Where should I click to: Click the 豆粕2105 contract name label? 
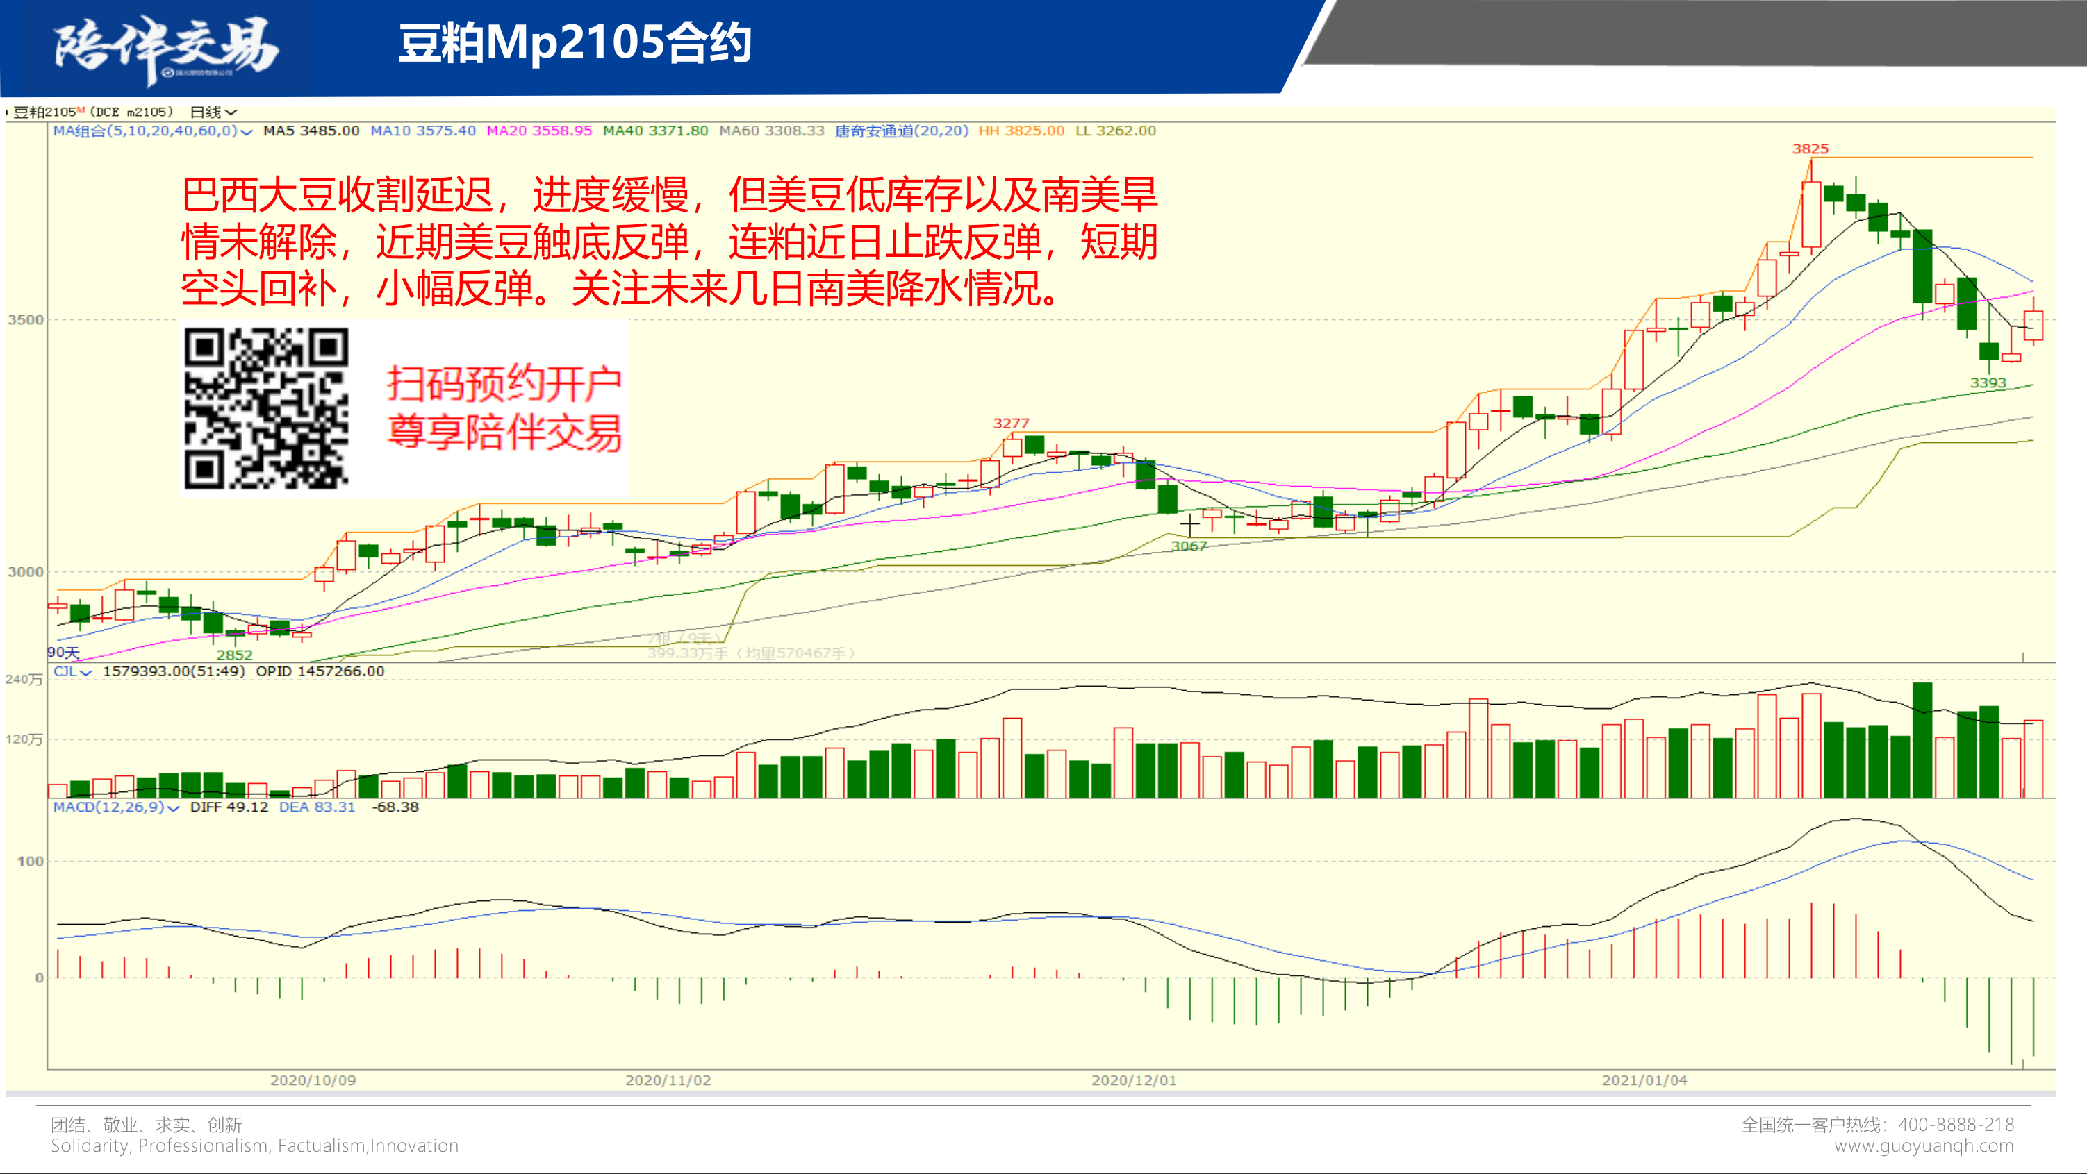point(44,112)
